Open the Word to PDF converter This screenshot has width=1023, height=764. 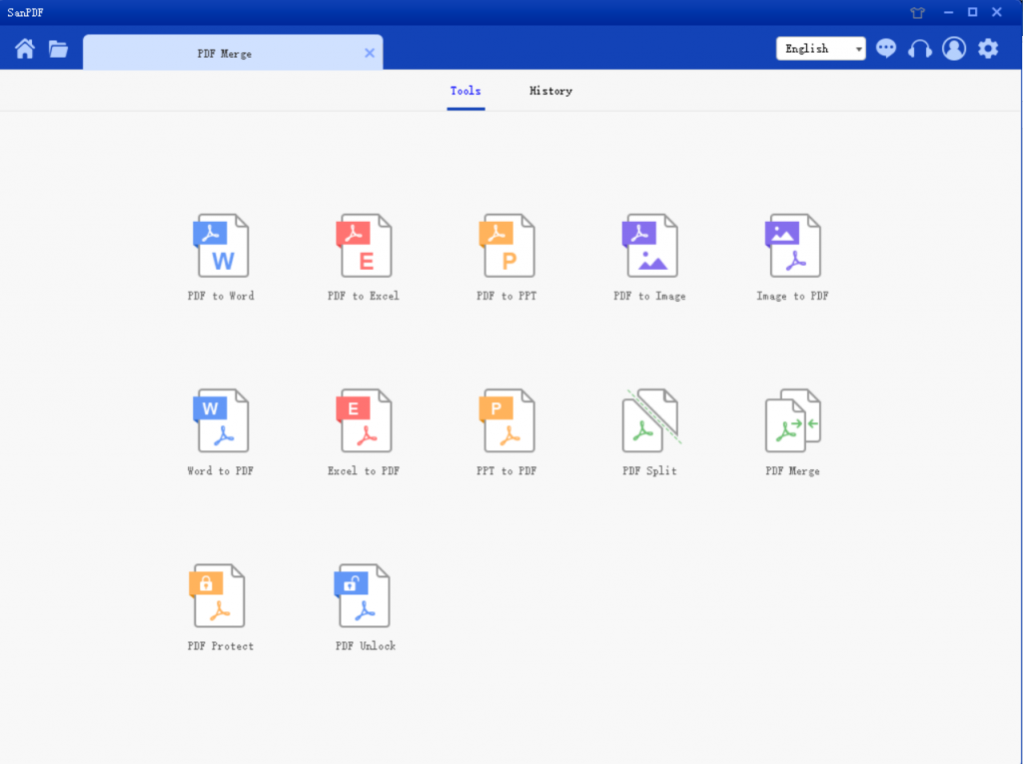click(x=221, y=420)
